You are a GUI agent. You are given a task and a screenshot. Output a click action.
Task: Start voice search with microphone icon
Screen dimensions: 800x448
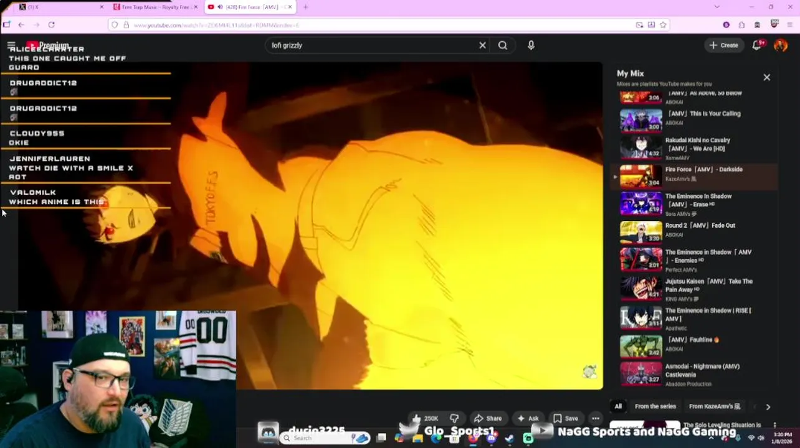click(x=531, y=45)
